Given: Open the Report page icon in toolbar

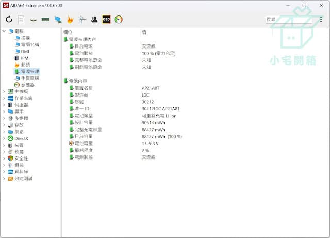Looking at the screenshot, I should tap(21, 20).
